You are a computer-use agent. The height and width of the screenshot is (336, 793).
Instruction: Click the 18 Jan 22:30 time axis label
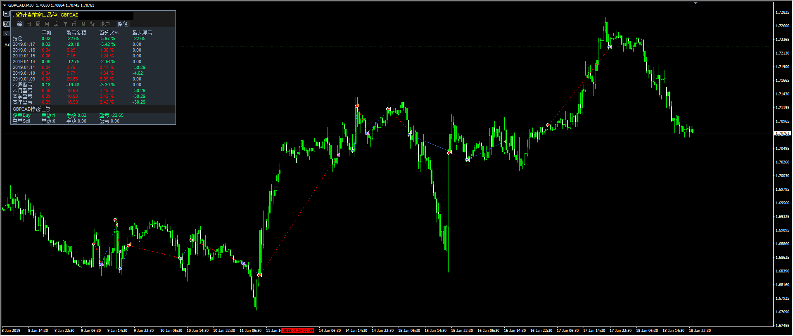(700, 330)
